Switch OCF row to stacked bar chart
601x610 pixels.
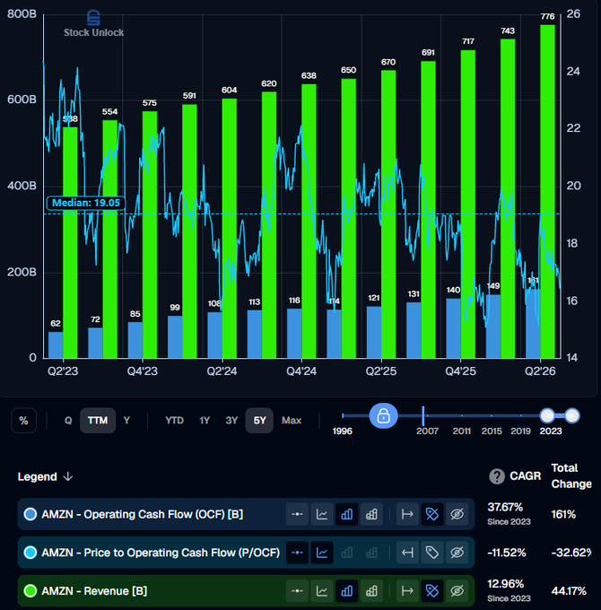tap(371, 514)
